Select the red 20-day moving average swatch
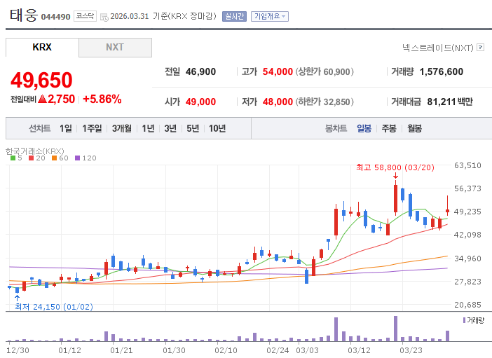 [x=31, y=158]
